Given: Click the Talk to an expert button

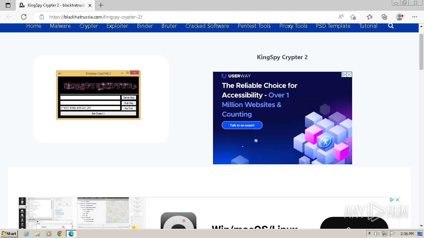Looking at the screenshot, I should (242, 125).
